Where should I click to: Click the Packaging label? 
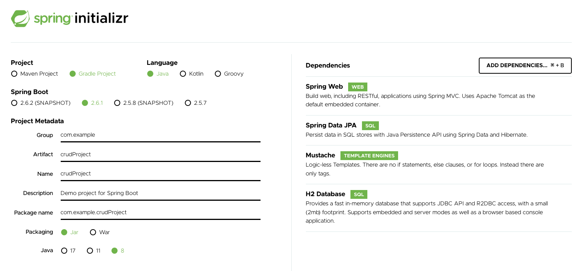pos(39,232)
